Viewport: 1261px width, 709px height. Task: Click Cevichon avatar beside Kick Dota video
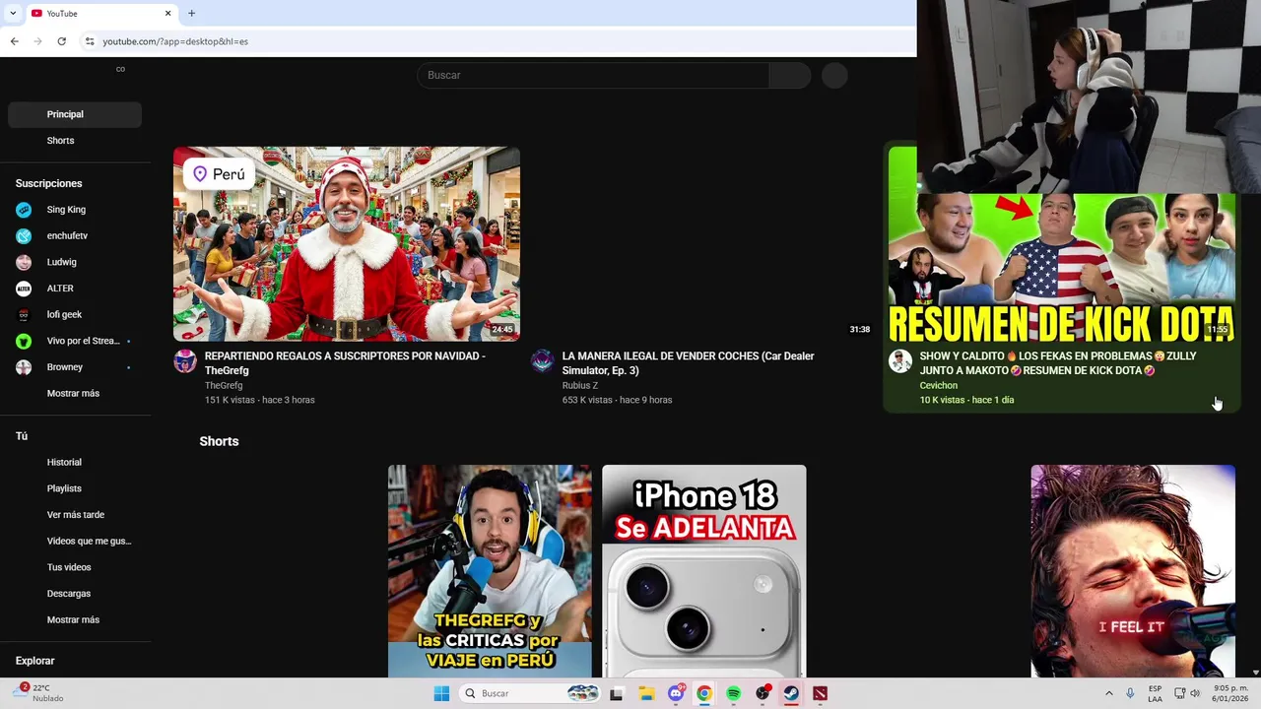[x=900, y=360]
